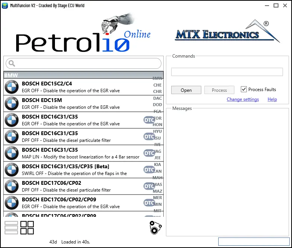The height and width of the screenshot is (248, 292).
Task: Click the BMW group header bar
Action: click(x=75, y=75)
